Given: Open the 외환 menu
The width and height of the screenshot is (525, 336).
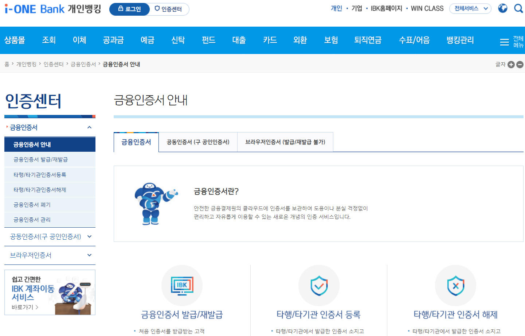Looking at the screenshot, I should pyautogui.click(x=300, y=40).
